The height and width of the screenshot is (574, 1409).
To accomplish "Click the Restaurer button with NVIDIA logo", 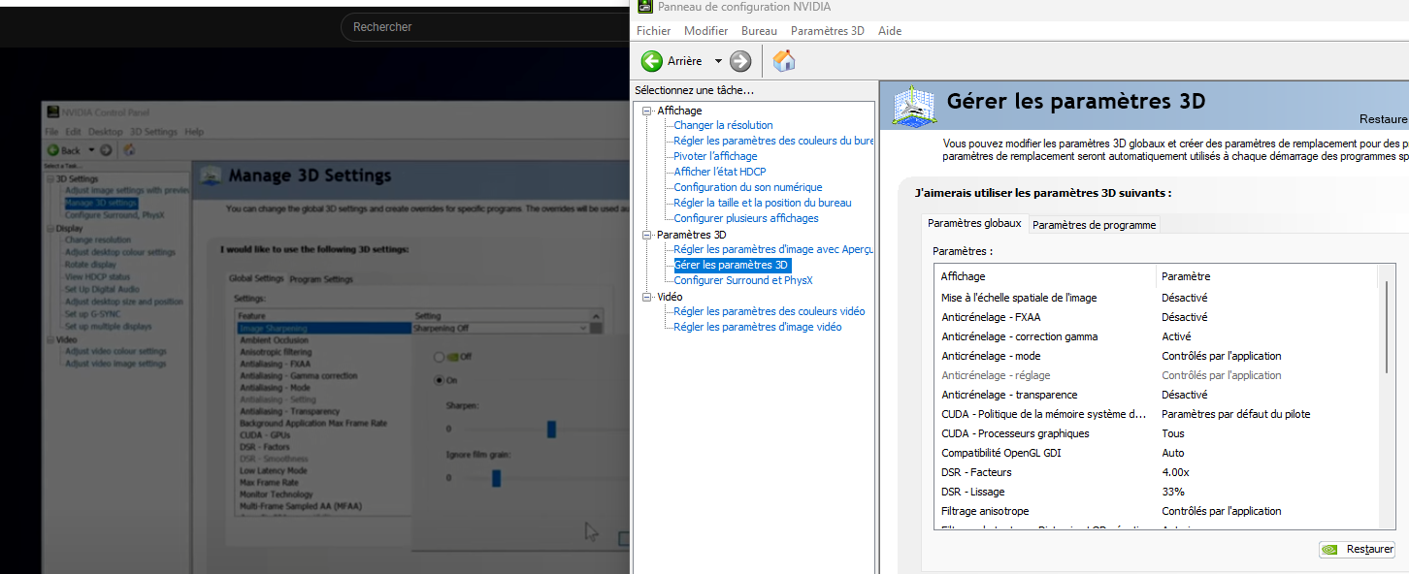I will coord(1357,549).
